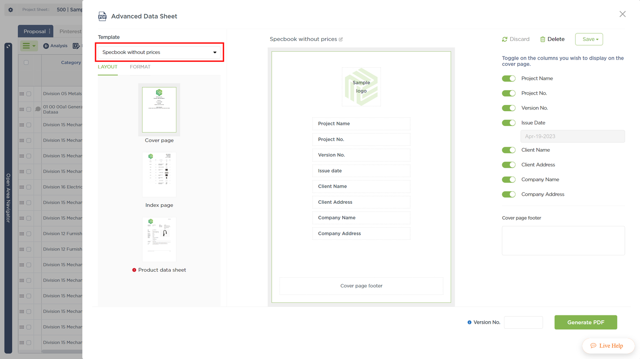Click the settings gear icon at top left
640x359 pixels.
point(11,10)
